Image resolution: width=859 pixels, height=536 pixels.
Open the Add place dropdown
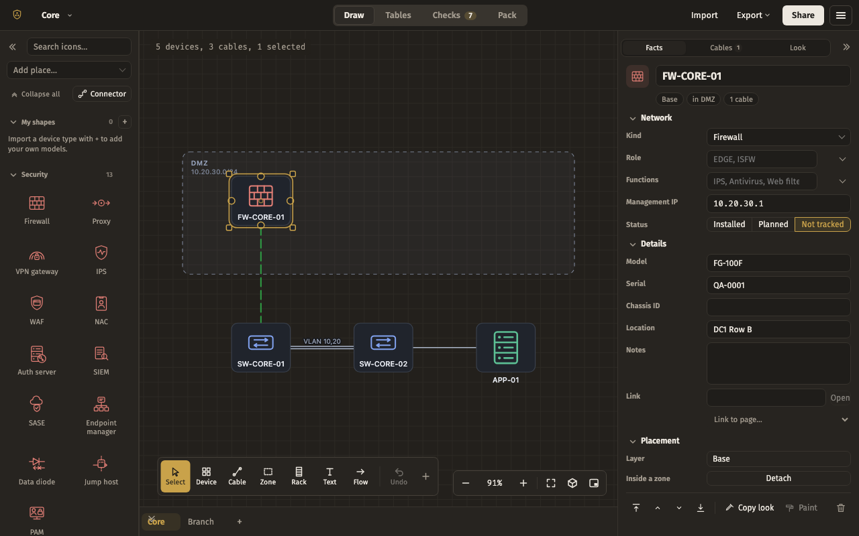coord(69,70)
